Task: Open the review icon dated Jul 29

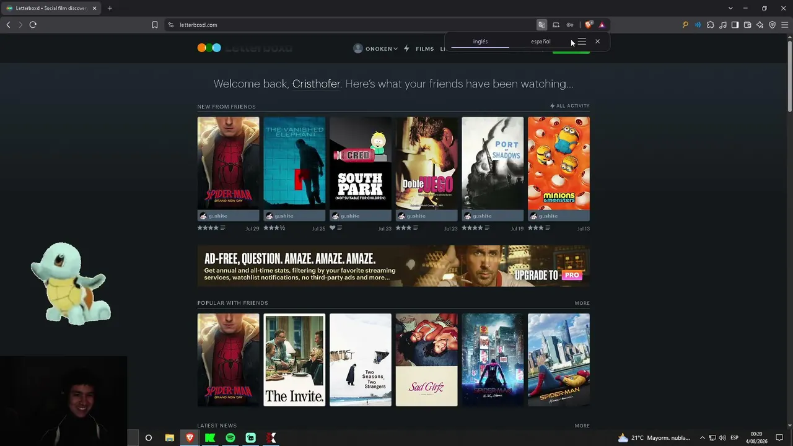Action: 223,228
